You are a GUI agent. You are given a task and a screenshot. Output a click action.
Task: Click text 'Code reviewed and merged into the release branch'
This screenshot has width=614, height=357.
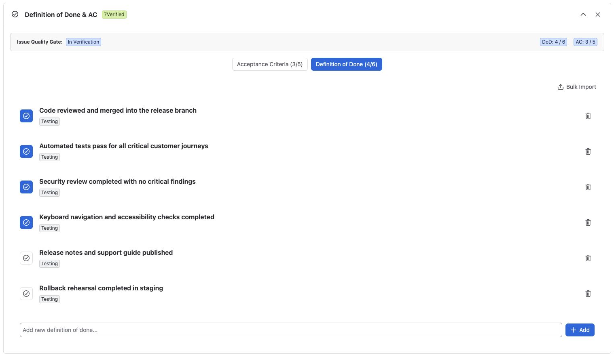pos(118,111)
